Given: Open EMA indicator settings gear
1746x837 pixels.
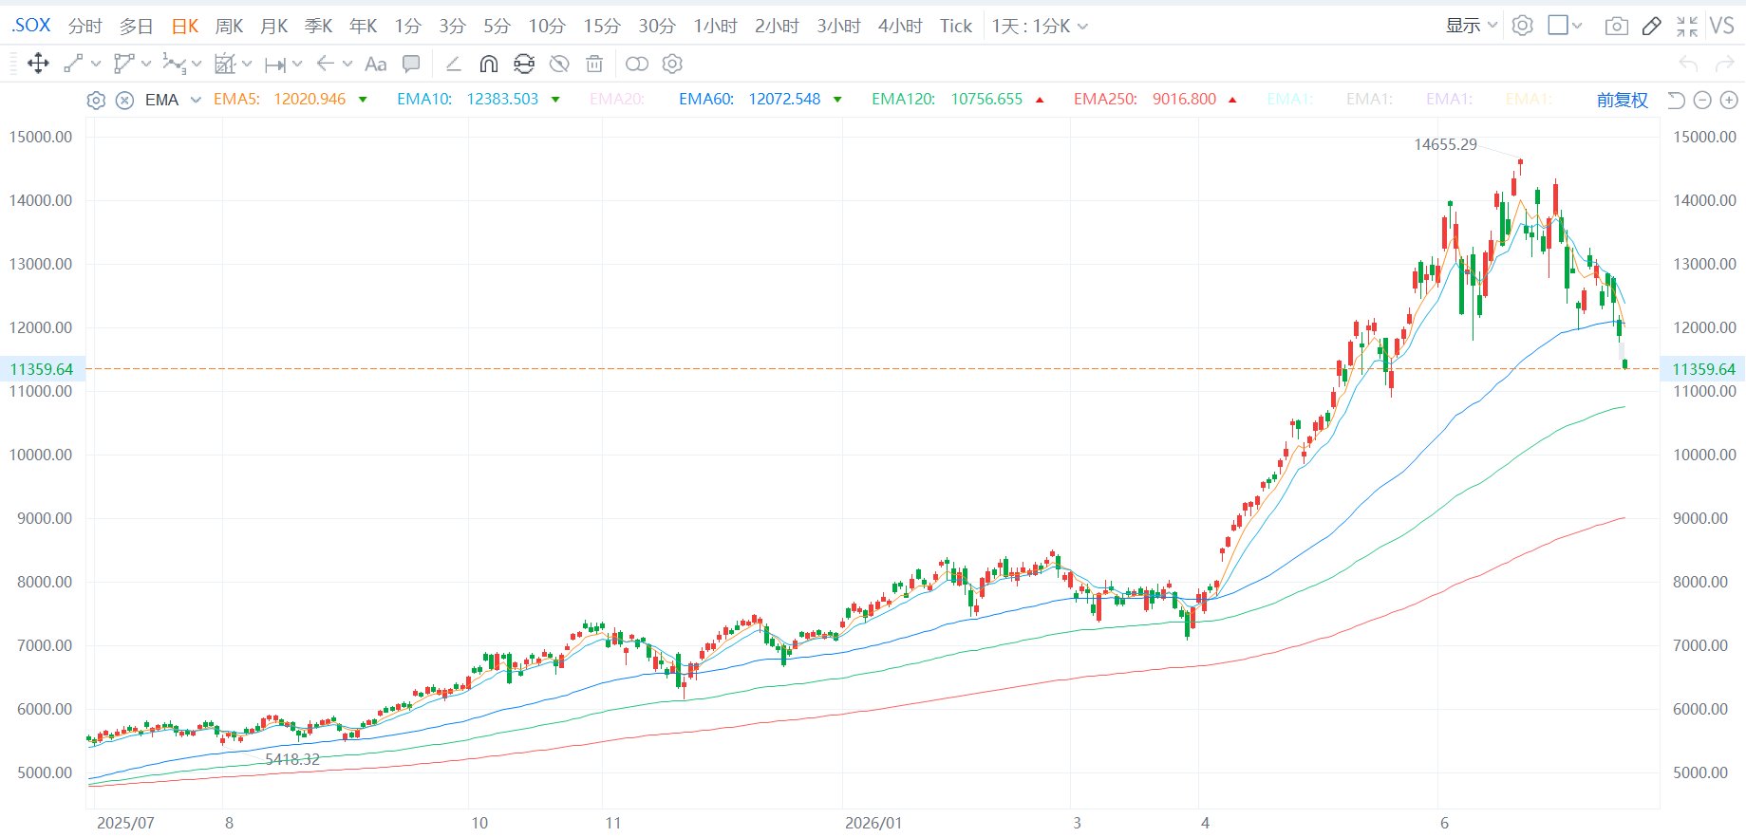Looking at the screenshot, I should [96, 100].
